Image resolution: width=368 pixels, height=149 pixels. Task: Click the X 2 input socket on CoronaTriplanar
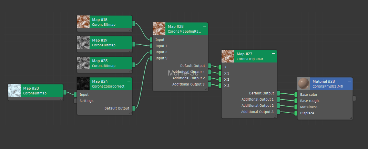point(220,79)
